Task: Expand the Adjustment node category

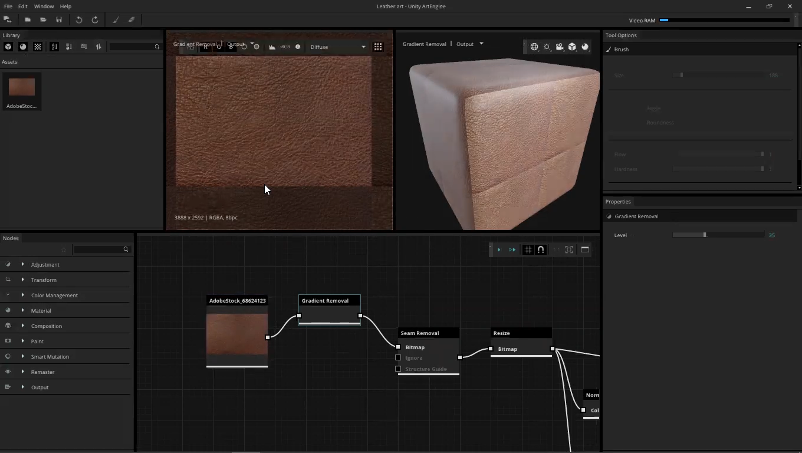Action: pyautogui.click(x=23, y=264)
